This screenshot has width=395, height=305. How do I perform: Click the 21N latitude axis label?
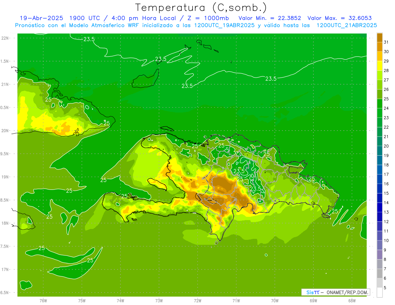coord(5,84)
